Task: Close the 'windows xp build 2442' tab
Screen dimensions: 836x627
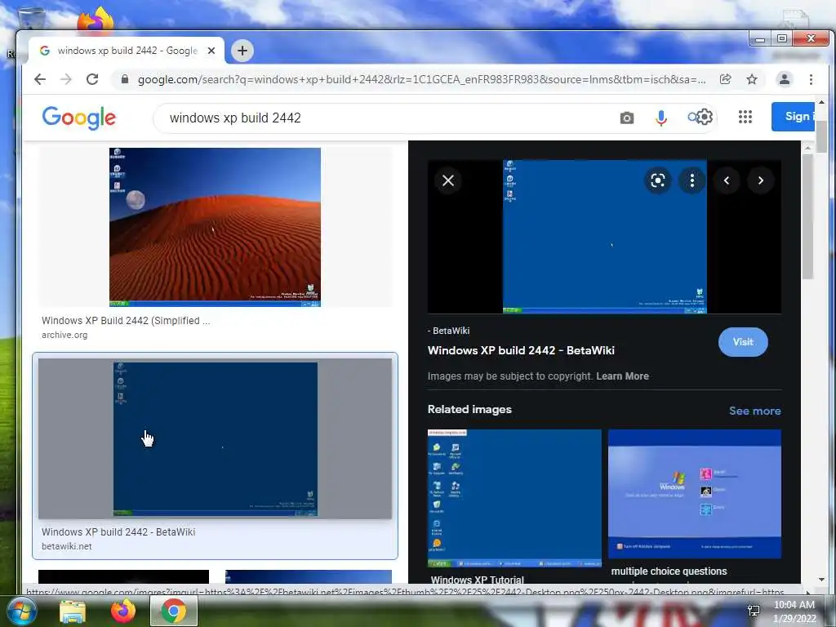Action: (211, 51)
